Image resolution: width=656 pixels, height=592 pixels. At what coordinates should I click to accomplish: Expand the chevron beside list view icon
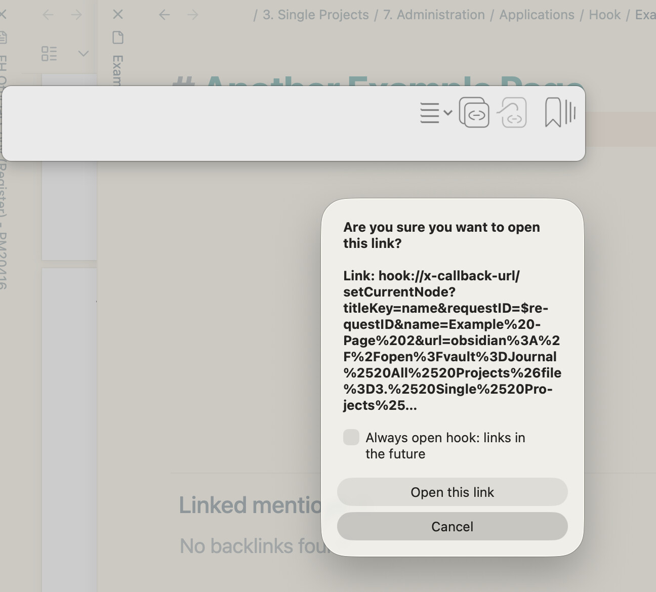(84, 54)
